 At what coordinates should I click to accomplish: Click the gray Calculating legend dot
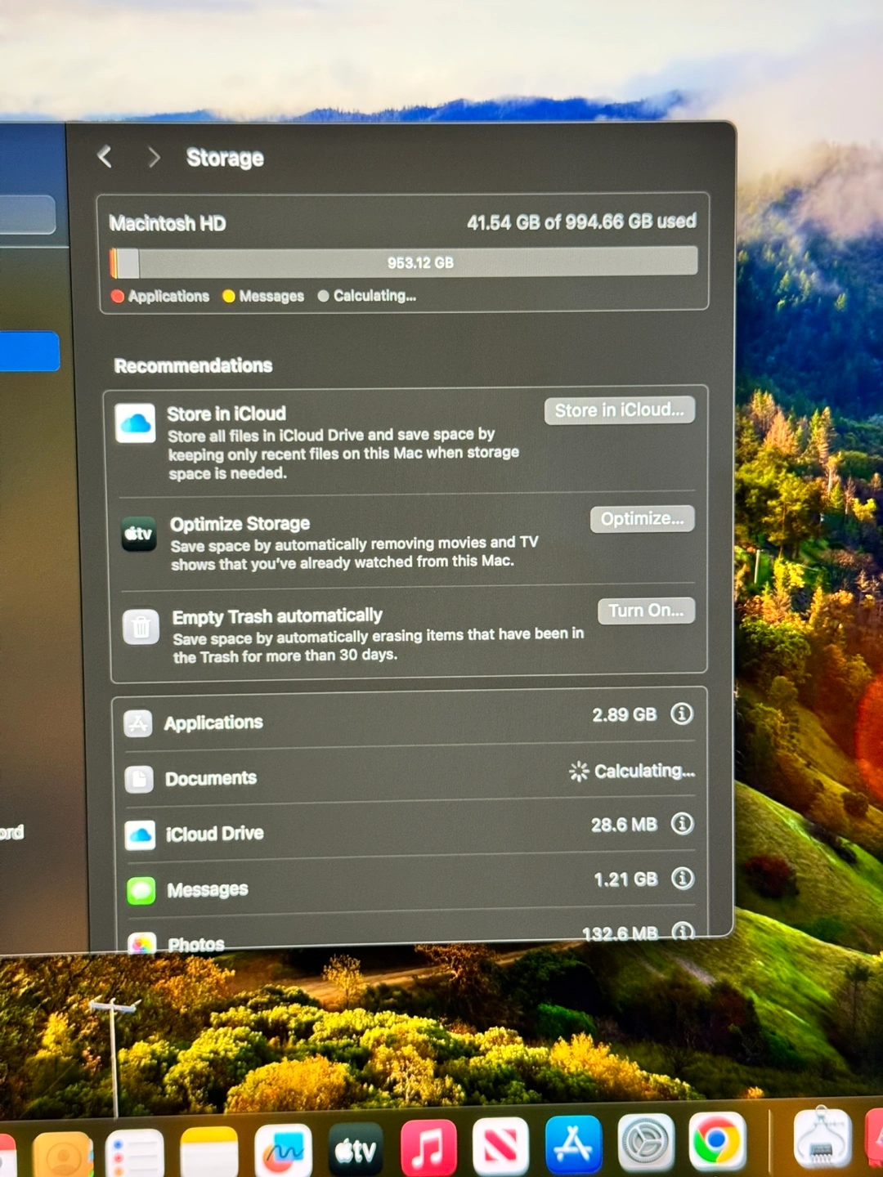(x=324, y=296)
